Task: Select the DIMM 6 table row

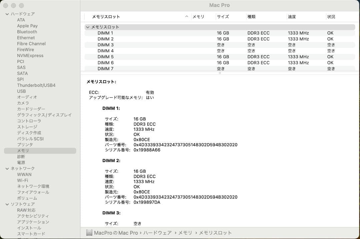Action: click(x=220, y=63)
